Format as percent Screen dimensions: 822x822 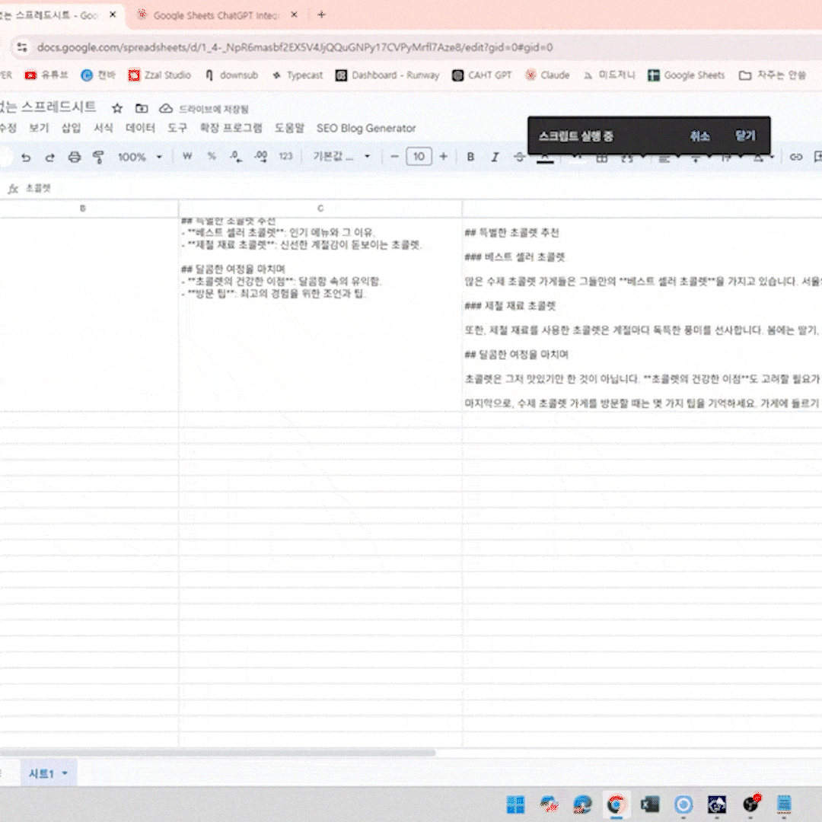tap(212, 156)
